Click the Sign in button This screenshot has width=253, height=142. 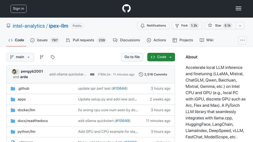18,9
